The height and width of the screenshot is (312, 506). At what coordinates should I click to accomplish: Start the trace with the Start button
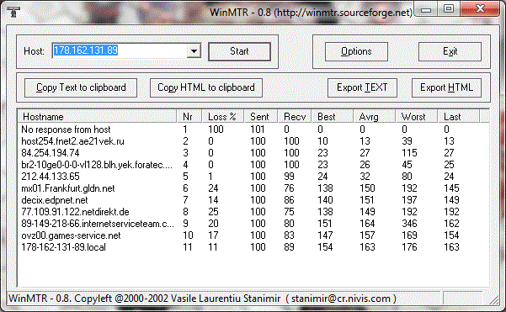(239, 51)
